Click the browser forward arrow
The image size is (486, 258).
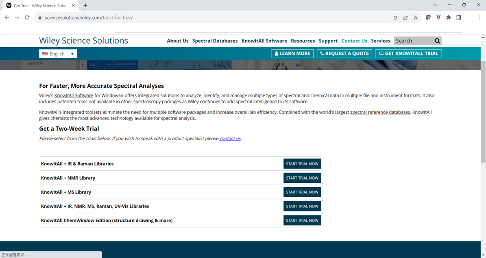pyautogui.click(x=17, y=17)
